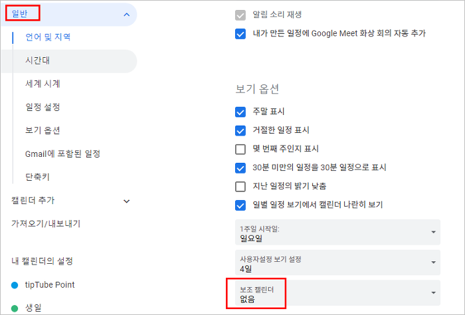
Task: Go to 단축키 settings
Action: [x=37, y=177]
